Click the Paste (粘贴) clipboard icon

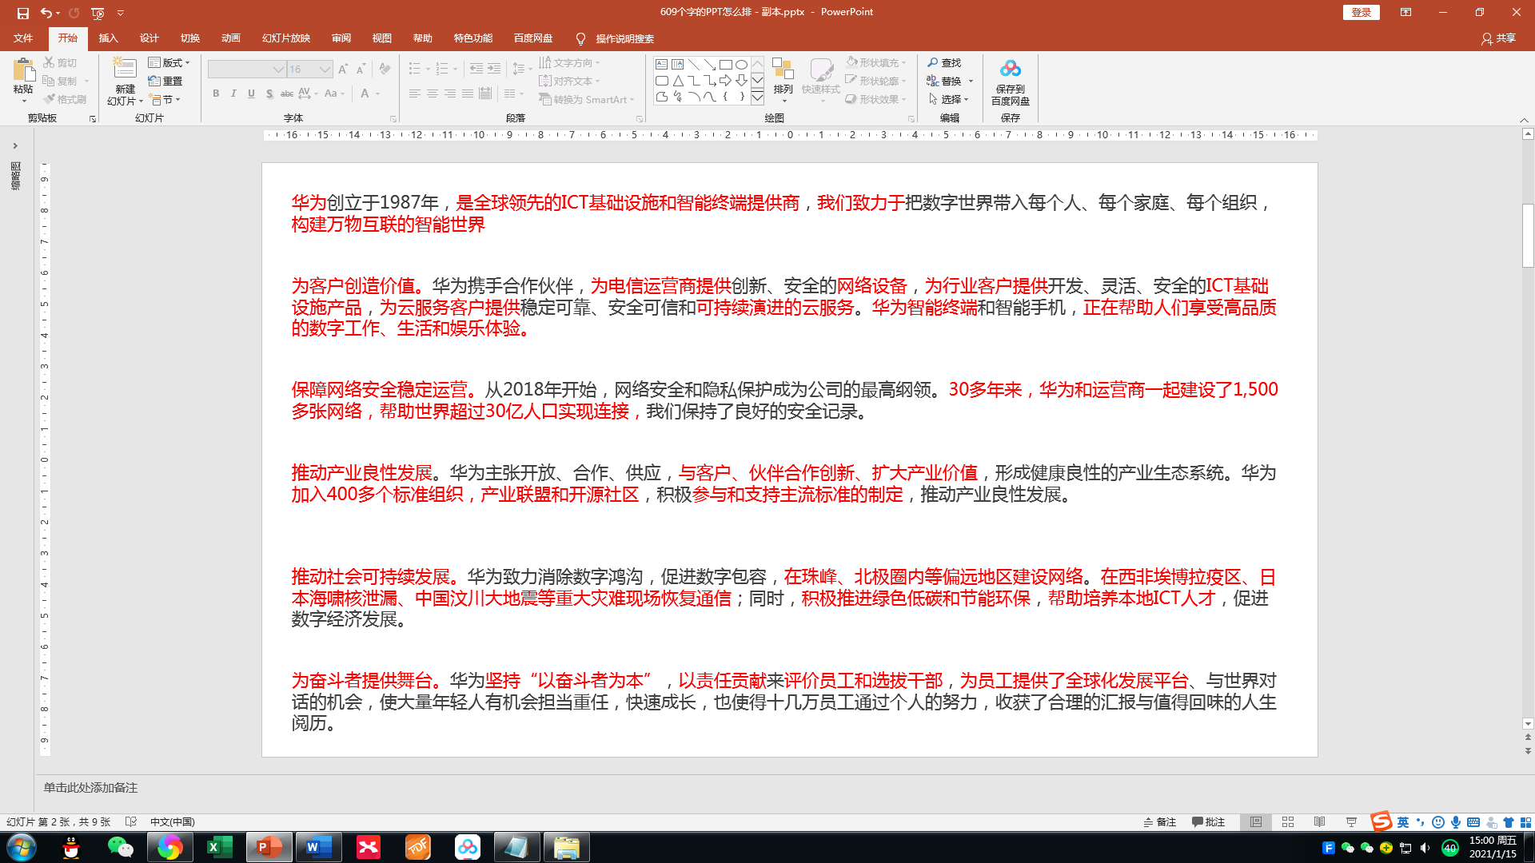pos(23,70)
